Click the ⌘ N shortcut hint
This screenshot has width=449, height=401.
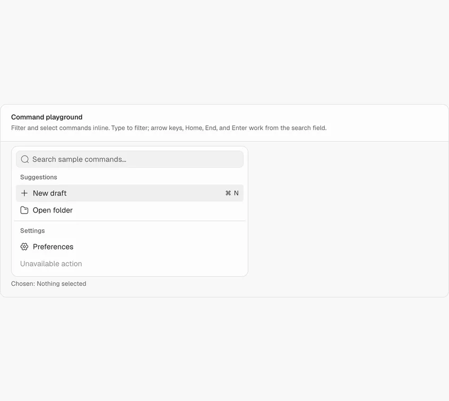232,193
